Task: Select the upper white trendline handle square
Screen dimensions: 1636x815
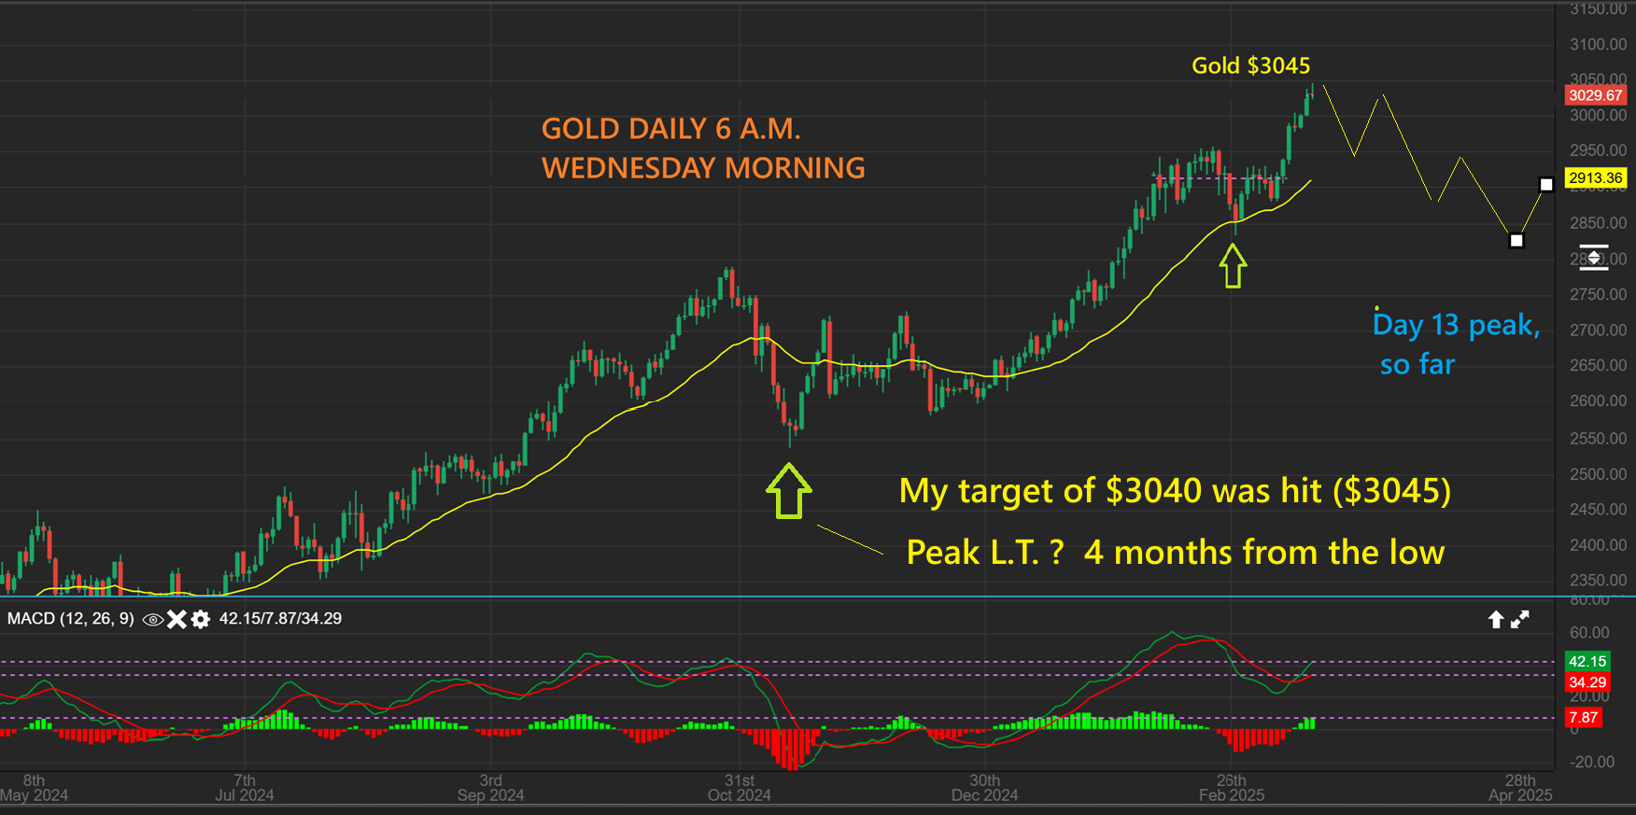Action: click(1546, 185)
